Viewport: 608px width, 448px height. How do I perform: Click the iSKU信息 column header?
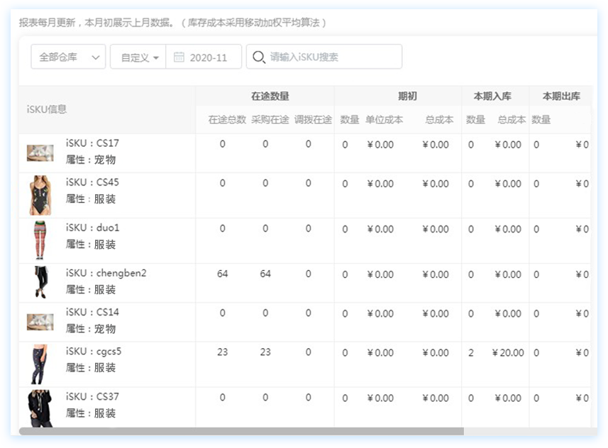(47, 109)
